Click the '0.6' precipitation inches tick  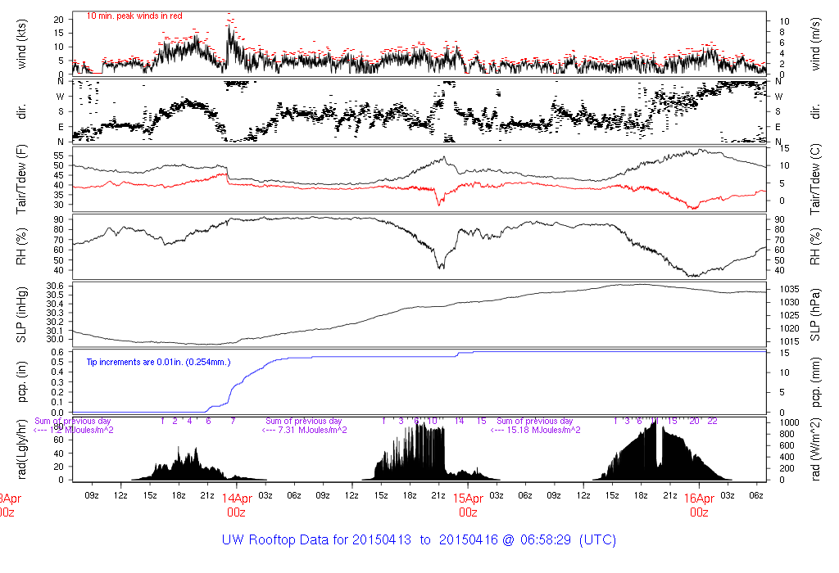[58, 352]
